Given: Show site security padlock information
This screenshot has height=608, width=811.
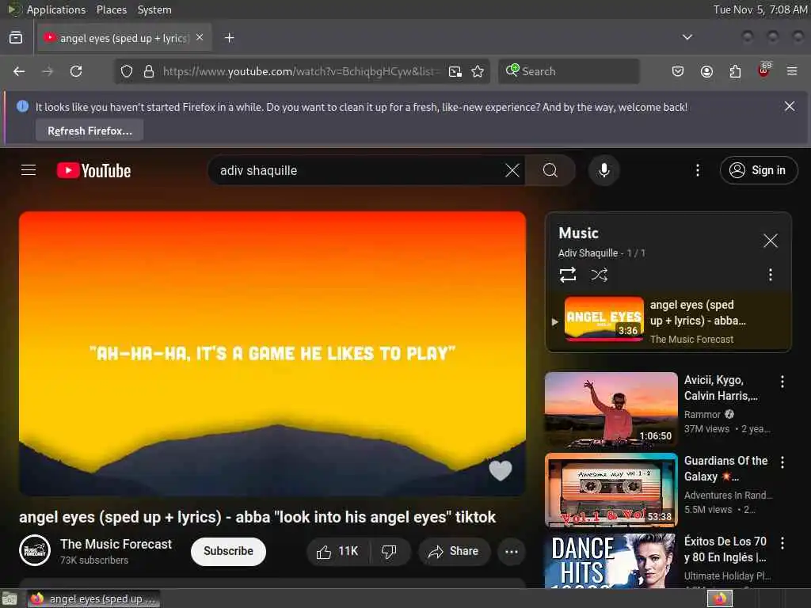Looking at the screenshot, I should pyautogui.click(x=149, y=71).
